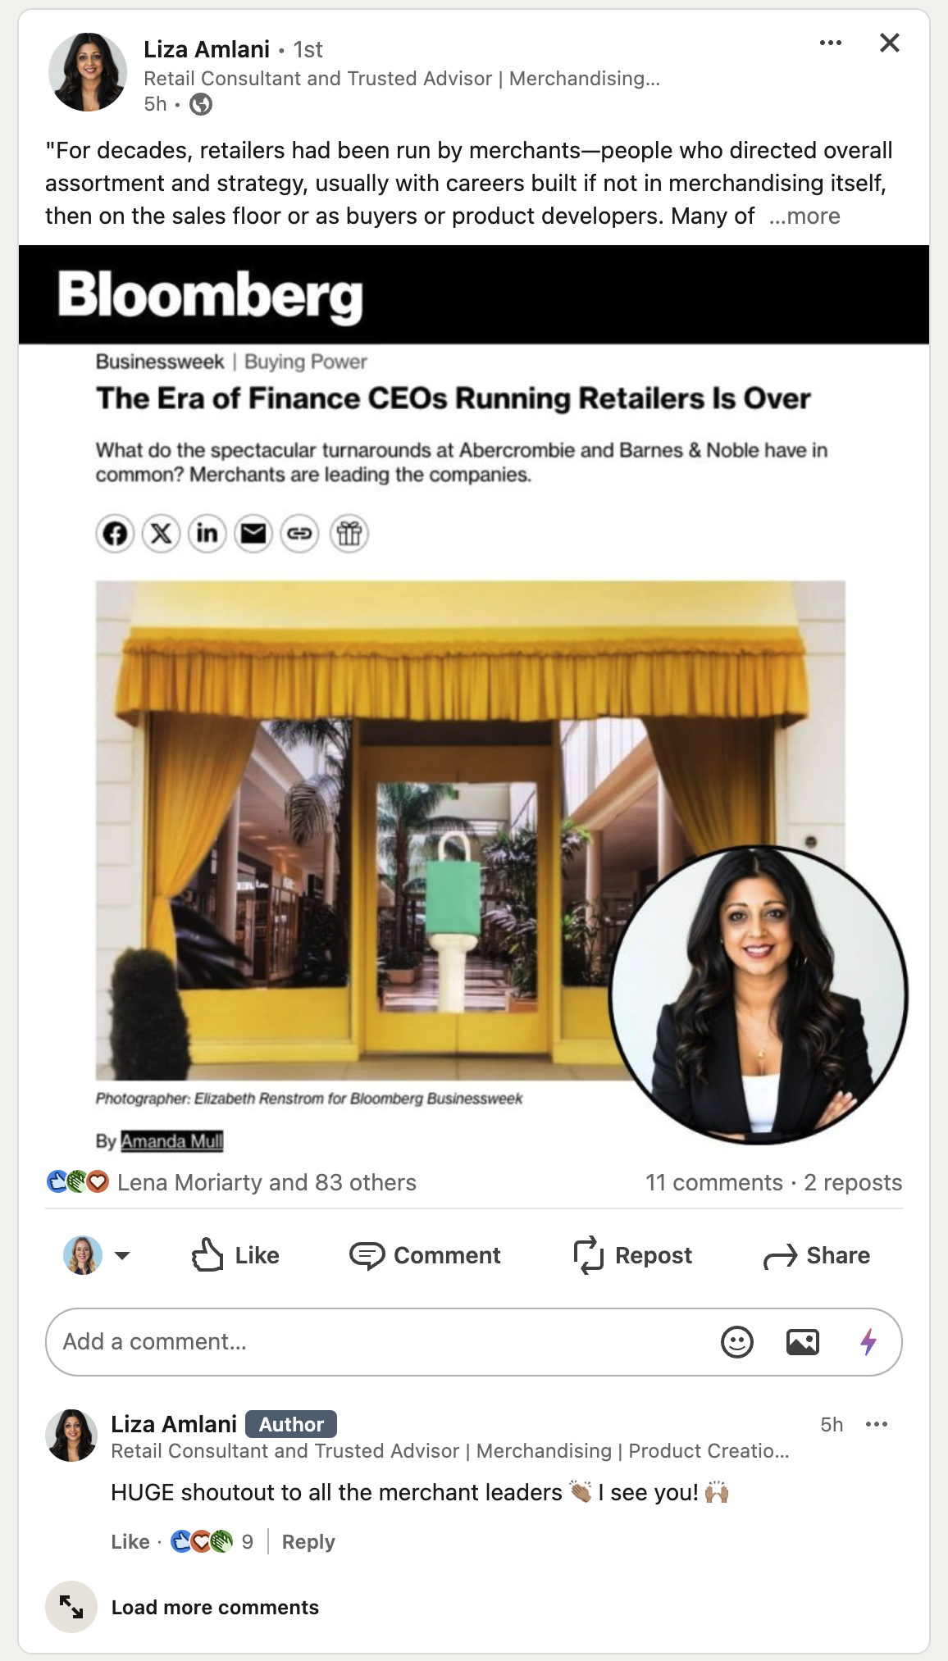948x1661 pixels.
Task: Share the post via Share arrow
Action: [817, 1255]
